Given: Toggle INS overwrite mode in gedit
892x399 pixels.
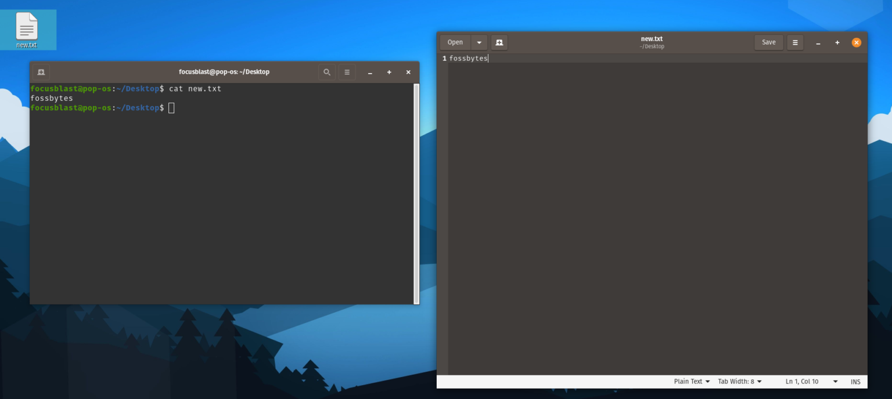Looking at the screenshot, I should [x=855, y=381].
